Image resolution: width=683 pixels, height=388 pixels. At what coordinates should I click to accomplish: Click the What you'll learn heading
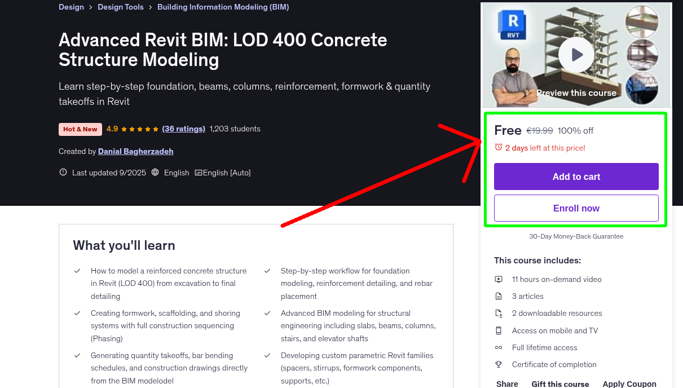(x=124, y=245)
